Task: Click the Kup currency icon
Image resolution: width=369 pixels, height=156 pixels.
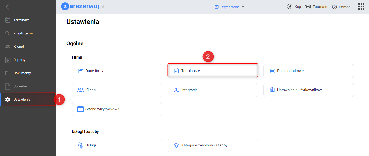Action: (x=290, y=7)
